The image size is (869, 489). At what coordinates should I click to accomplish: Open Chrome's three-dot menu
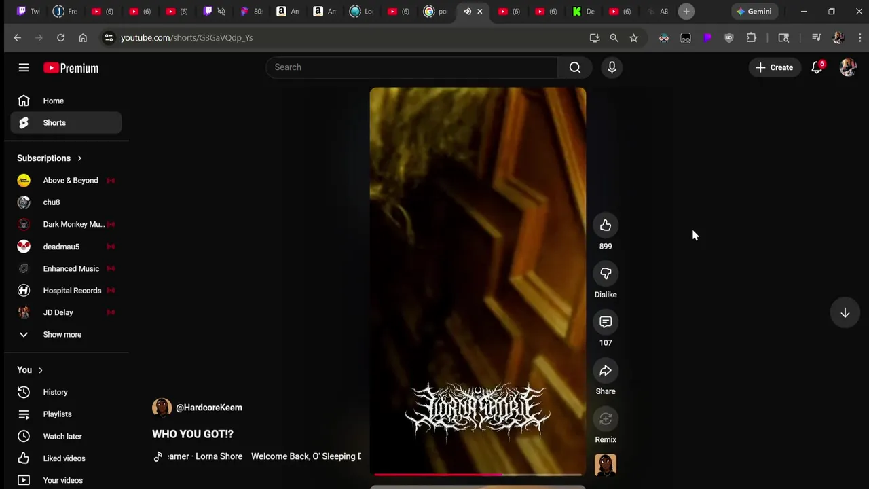859,38
